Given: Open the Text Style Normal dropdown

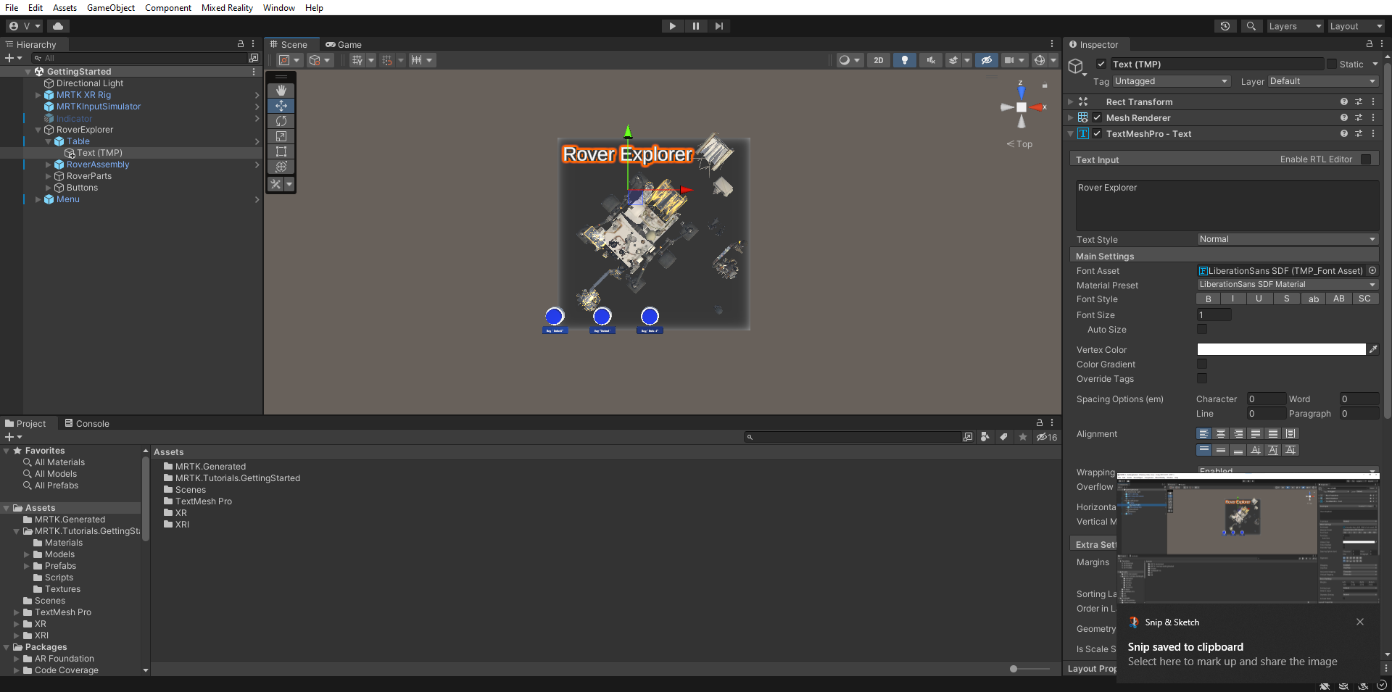Looking at the screenshot, I should [x=1287, y=239].
